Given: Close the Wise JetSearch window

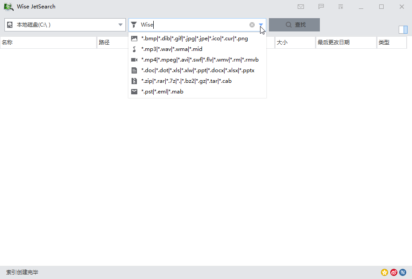Looking at the screenshot, I should pos(402,7).
